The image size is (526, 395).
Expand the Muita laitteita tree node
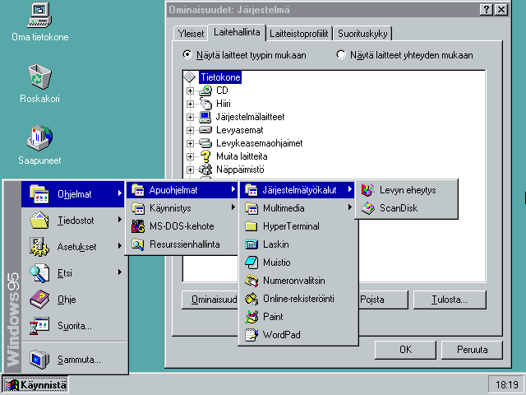click(190, 156)
